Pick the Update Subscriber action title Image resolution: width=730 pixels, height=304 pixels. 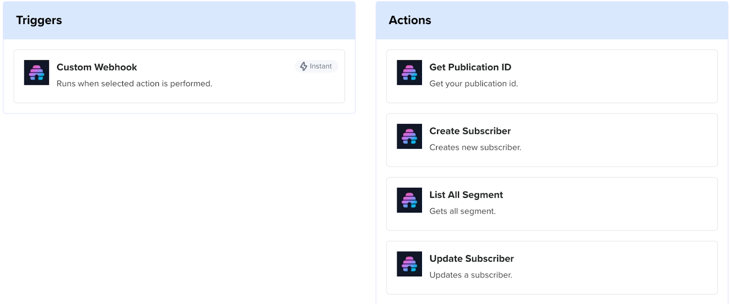(x=471, y=259)
